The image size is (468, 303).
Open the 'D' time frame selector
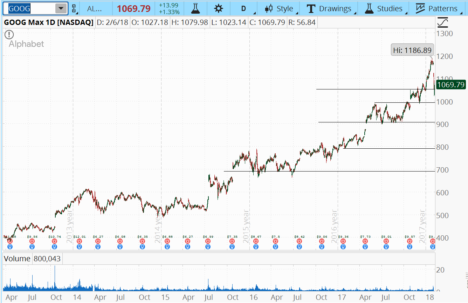click(243, 8)
